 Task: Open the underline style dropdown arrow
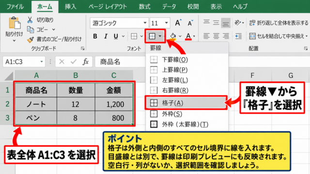click(123, 36)
